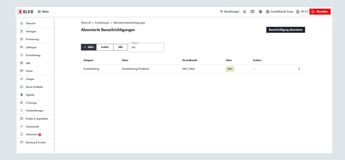Click the user profile icon beside Arnold-Kézdi Sonja
This screenshot has height=160, width=345.
click(268, 12)
